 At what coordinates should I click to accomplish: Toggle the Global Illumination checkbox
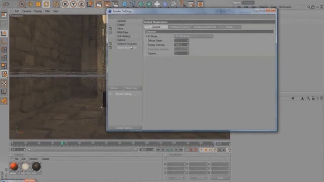[110, 48]
